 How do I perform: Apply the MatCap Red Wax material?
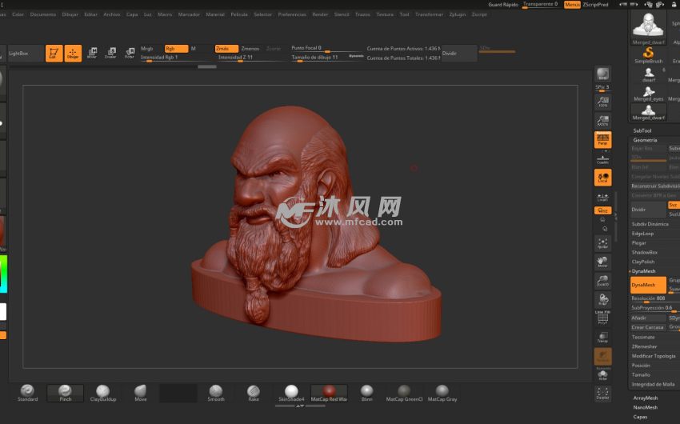click(x=329, y=392)
